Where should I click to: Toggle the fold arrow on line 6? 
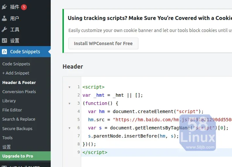click(x=69, y=128)
